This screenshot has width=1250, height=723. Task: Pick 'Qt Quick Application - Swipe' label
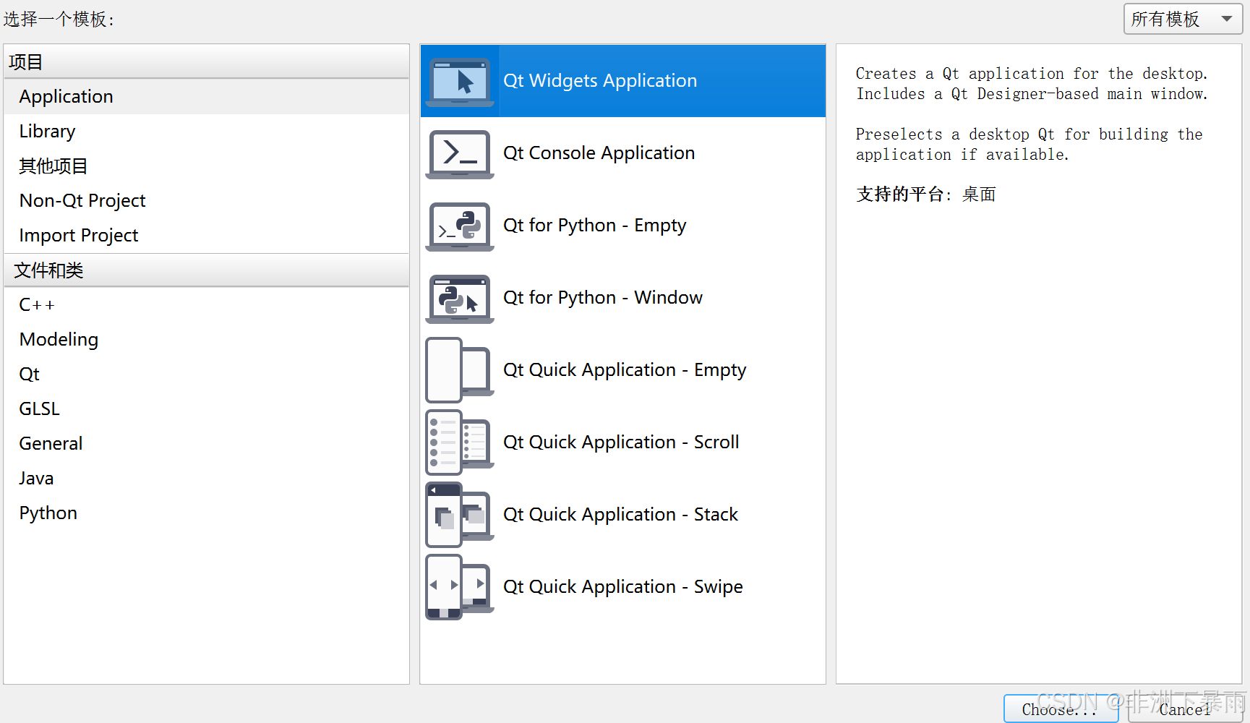(x=623, y=587)
